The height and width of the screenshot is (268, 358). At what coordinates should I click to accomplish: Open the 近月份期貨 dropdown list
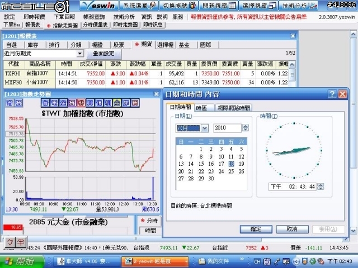point(79,54)
